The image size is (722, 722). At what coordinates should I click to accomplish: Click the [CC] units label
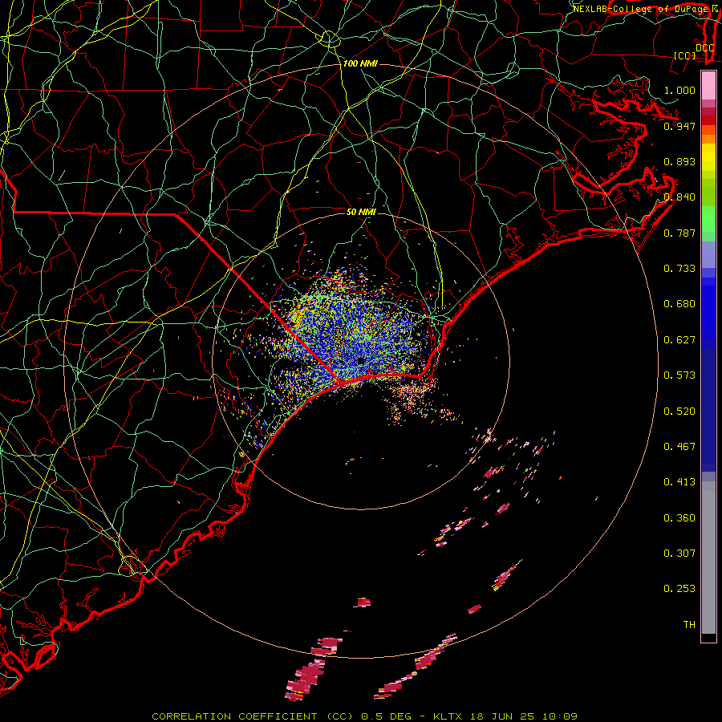(684, 55)
